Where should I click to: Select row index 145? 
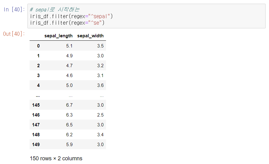click(x=36, y=105)
